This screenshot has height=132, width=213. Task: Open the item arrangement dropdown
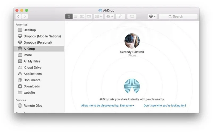tap(99, 16)
